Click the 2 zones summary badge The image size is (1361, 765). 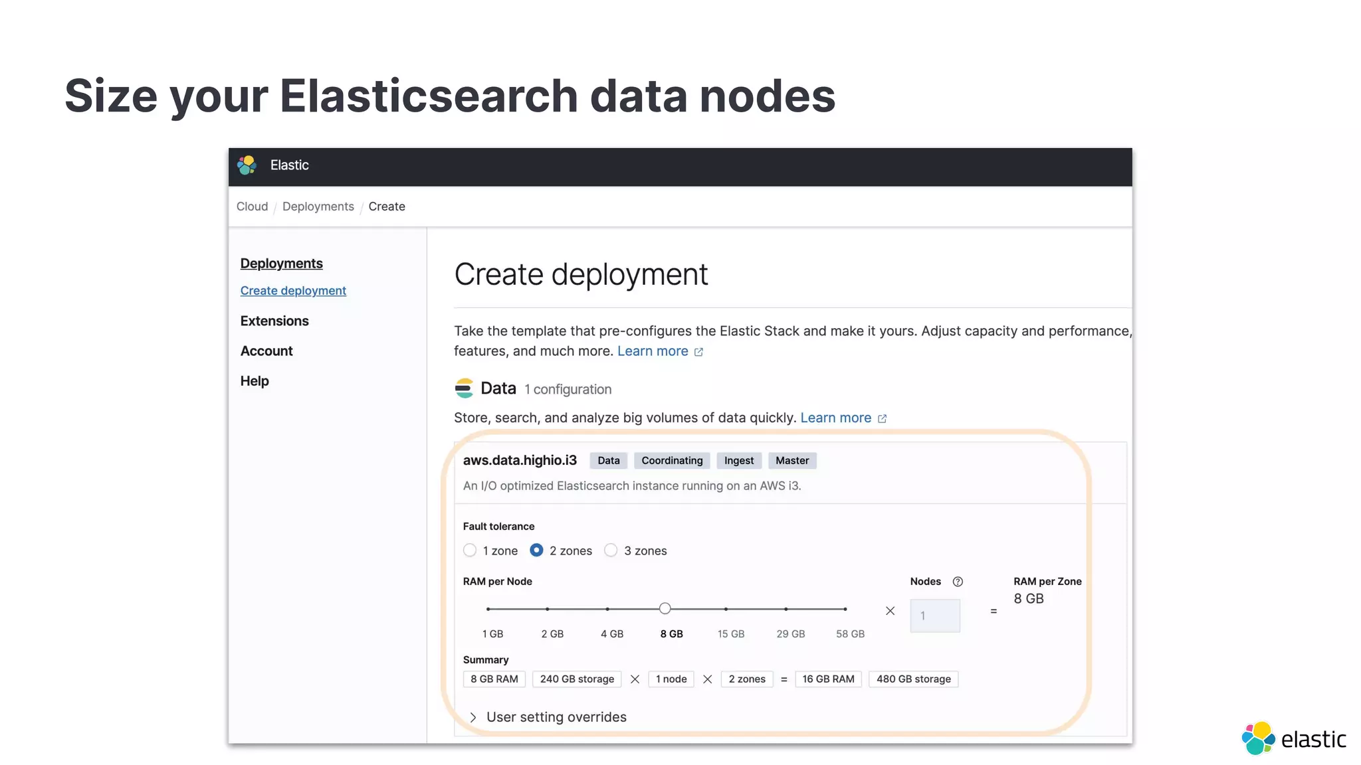tap(747, 679)
